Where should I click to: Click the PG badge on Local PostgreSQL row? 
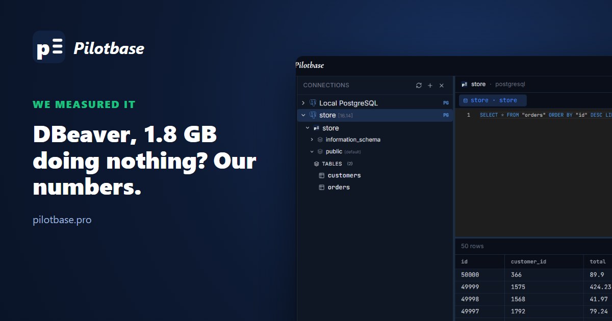pos(446,103)
